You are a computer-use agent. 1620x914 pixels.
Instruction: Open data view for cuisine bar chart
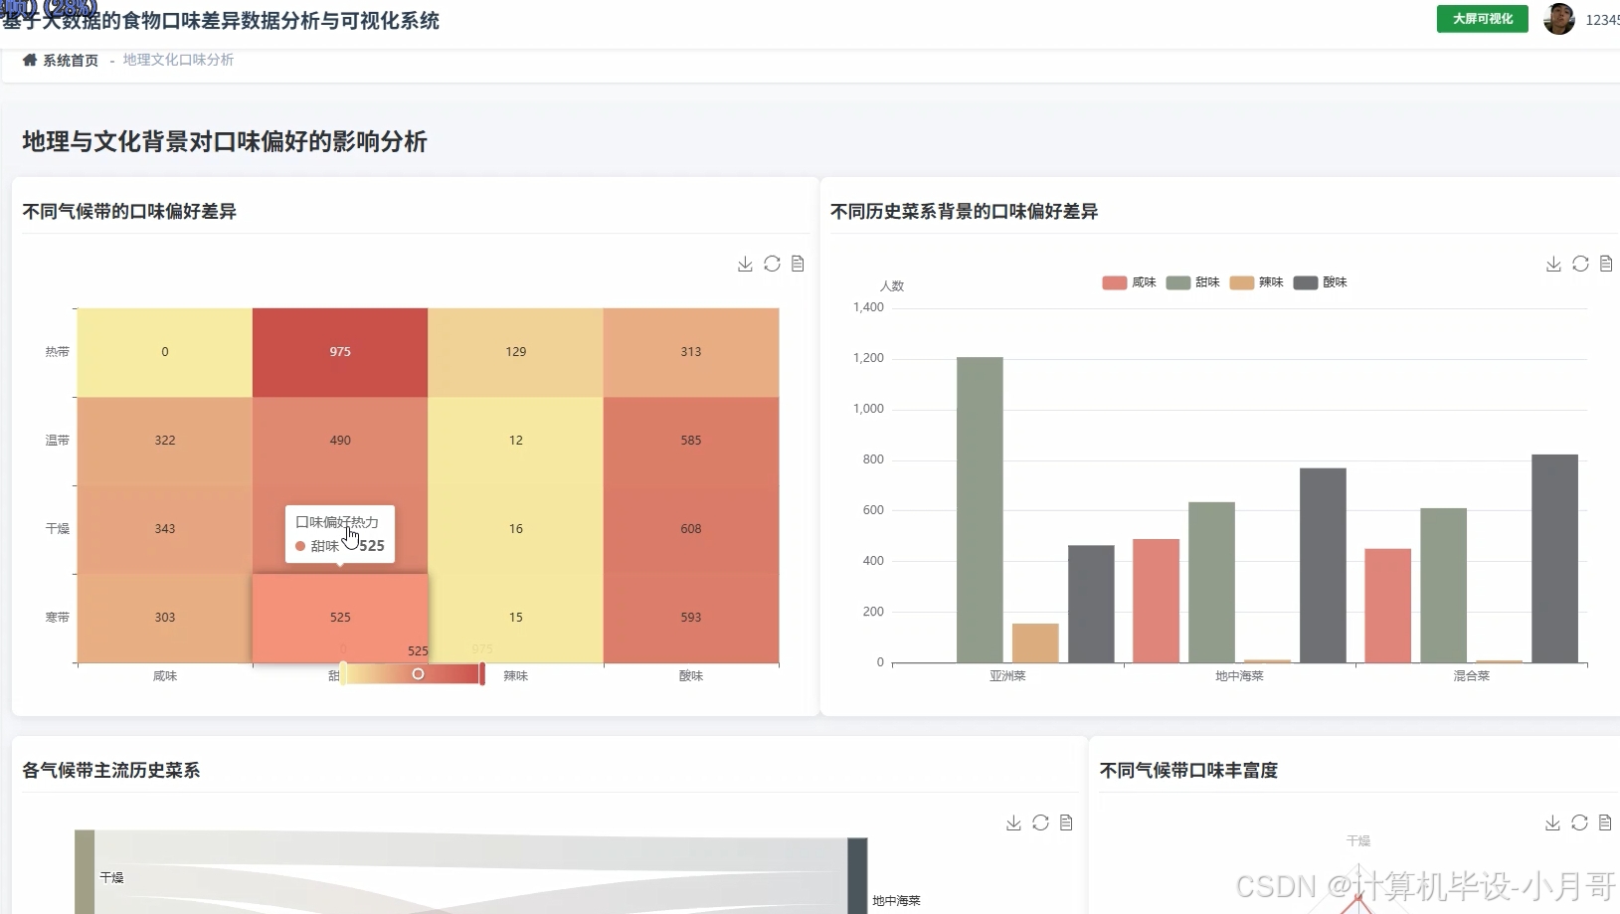1606,264
